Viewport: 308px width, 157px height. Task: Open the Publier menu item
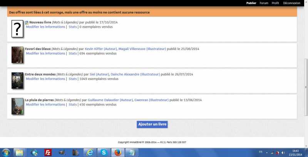pyautogui.click(x=251, y=3)
